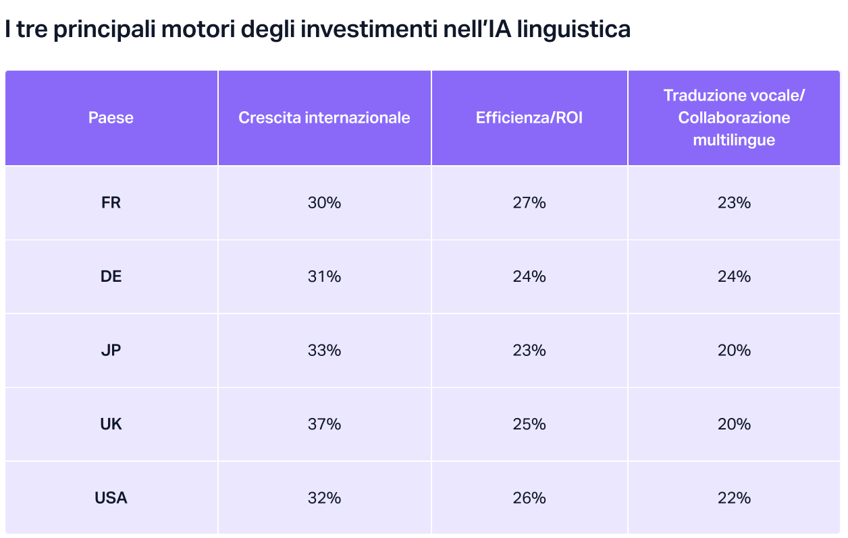Click FR's Crescita internazionale value 30%
This screenshot has width=848, height=538.
(x=324, y=203)
